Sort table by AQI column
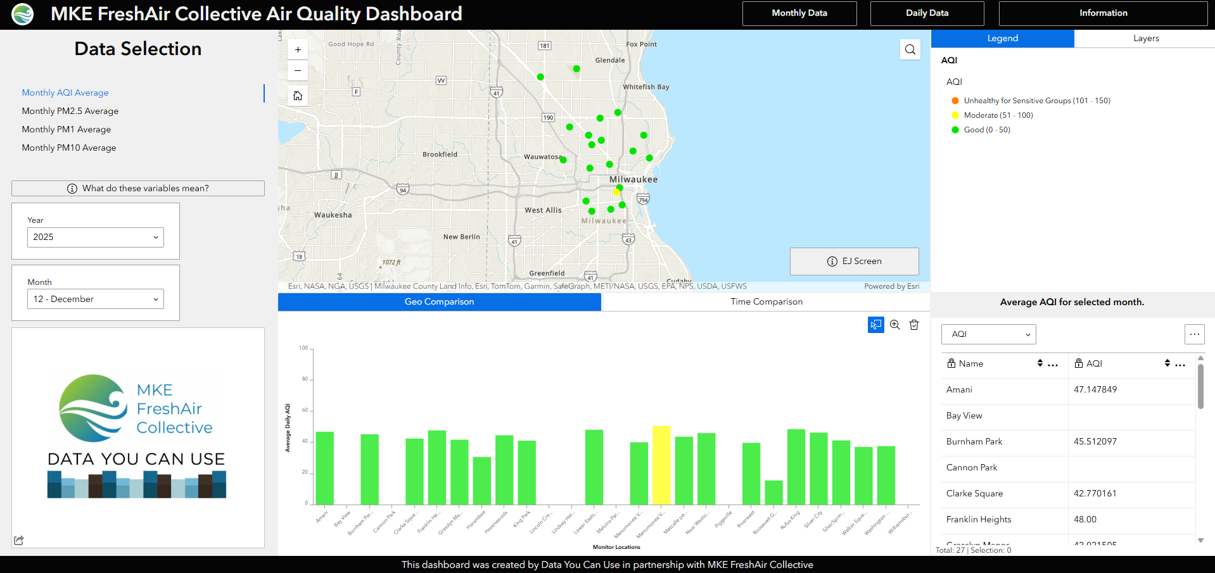1215x573 pixels. point(1167,363)
